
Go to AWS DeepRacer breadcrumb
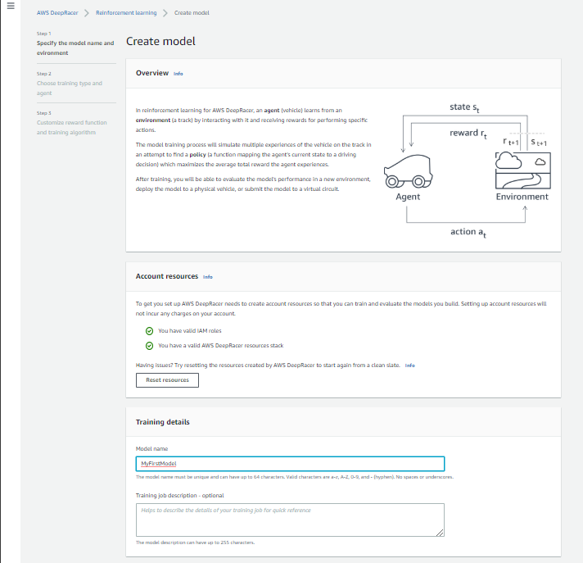tap(57, 12)
